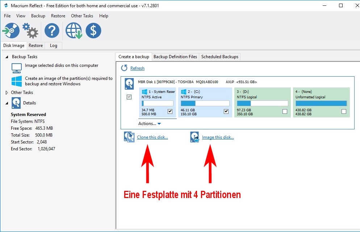Click the Image this disk... link

[218, 137]
